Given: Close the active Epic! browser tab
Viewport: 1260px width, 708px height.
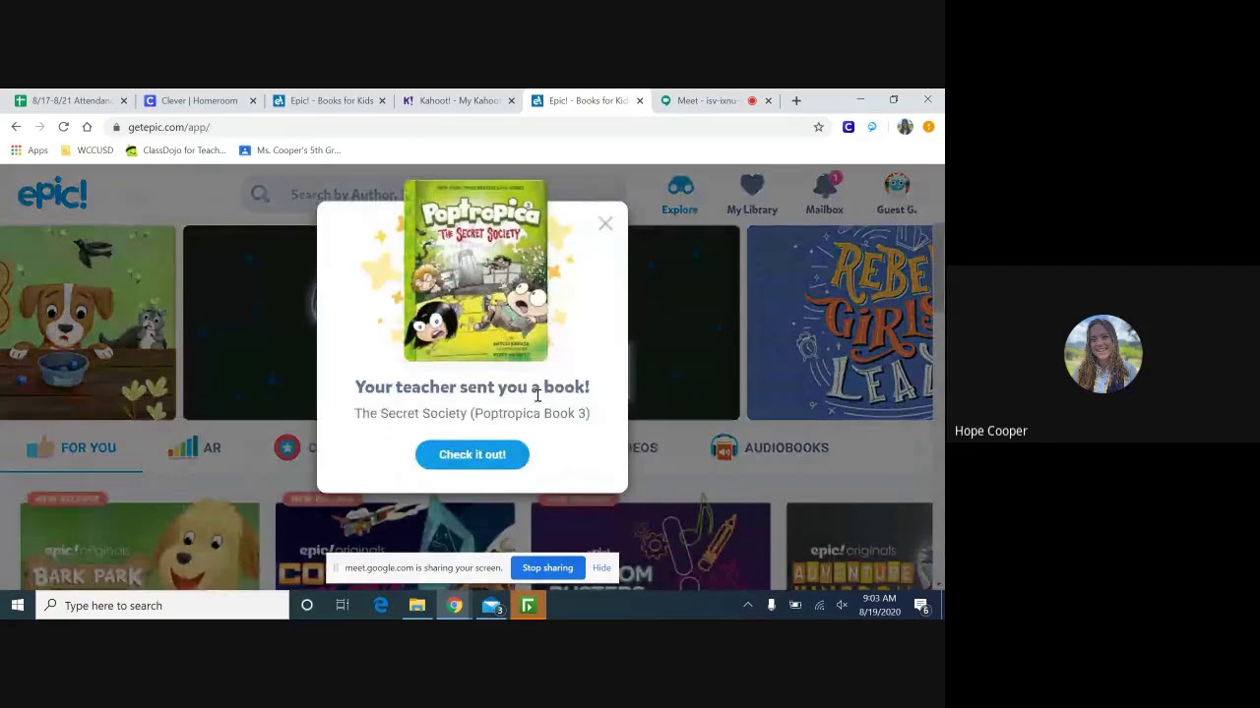Looking at the screenshot, I should click(640, 100).
